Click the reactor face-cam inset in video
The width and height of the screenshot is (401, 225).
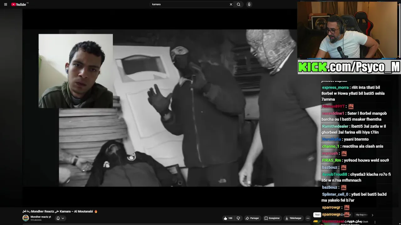pos(76,71)
